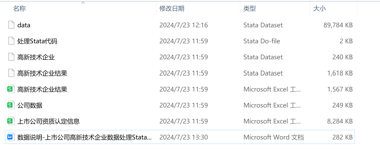The width and height of the screenshot is (380, 149).
Task: Click the 高新技术企业 Stata Dataset file icon
Action: point(11,57)
